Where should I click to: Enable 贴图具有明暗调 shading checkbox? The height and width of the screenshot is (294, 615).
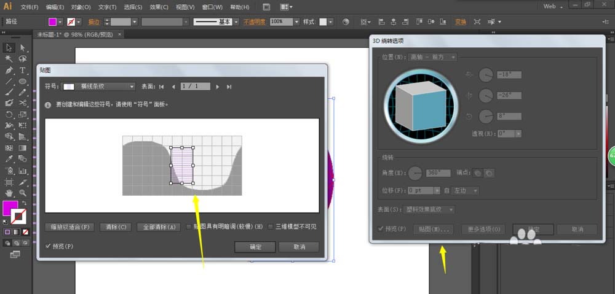click(189, 226)
